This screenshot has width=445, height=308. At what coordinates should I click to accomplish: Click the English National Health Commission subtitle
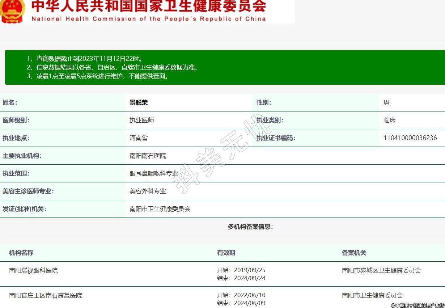149,19
